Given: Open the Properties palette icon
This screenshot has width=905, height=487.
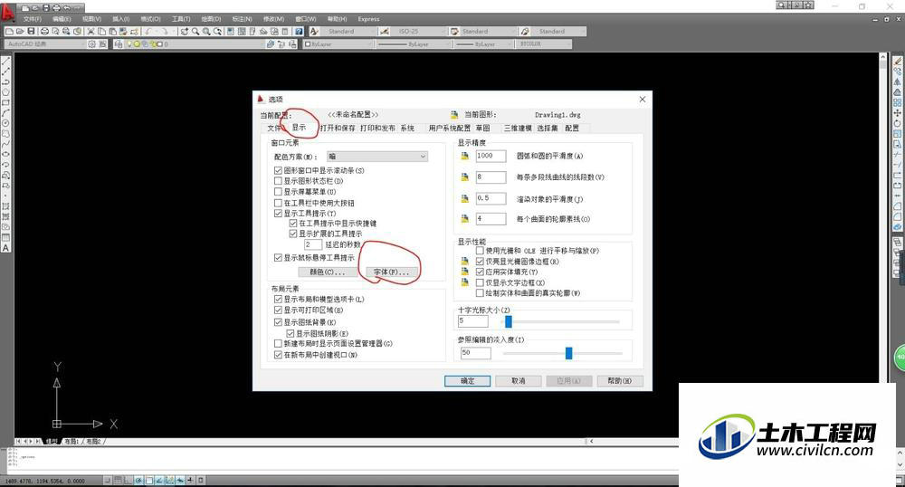Looking at the screenshot, I should point(230,31).
